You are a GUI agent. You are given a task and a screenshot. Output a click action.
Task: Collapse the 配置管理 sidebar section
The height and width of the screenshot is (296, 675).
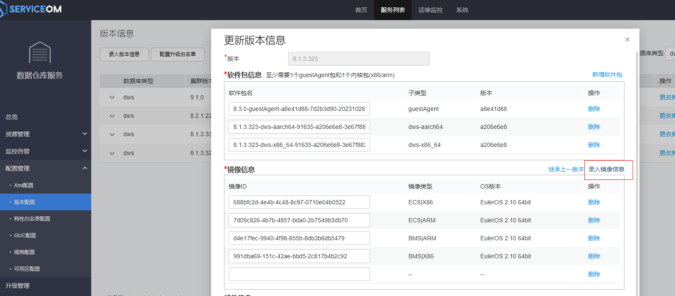[x=45, y=168]
